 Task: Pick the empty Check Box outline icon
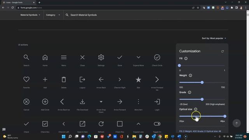[120, 124]
